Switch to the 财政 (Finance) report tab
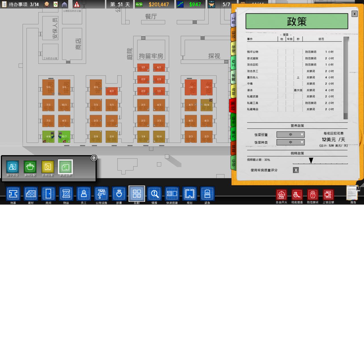364x341 pixels. [x=233, y=148]
